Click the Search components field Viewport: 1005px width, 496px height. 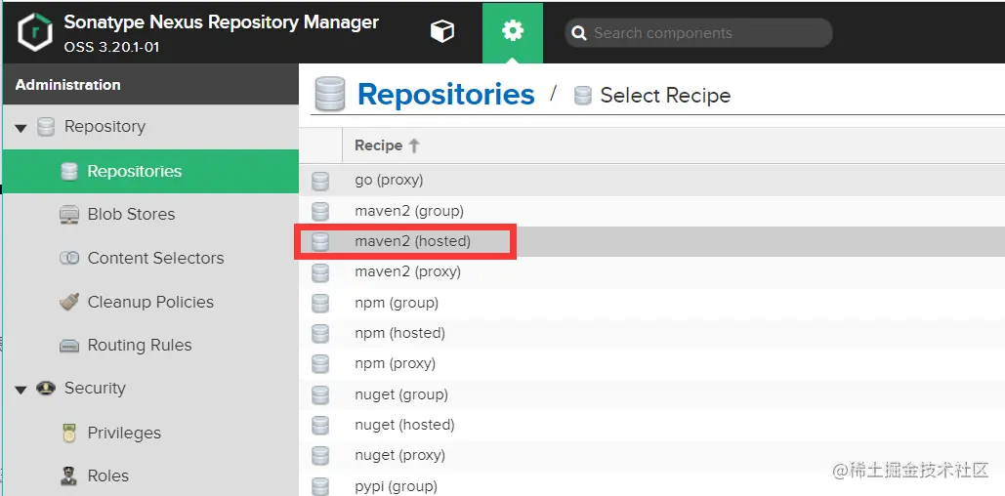click(698, 33)
